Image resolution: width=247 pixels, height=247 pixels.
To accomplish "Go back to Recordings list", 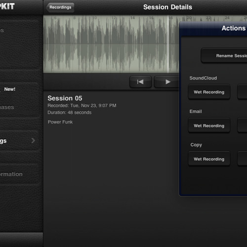I will 60,7.
